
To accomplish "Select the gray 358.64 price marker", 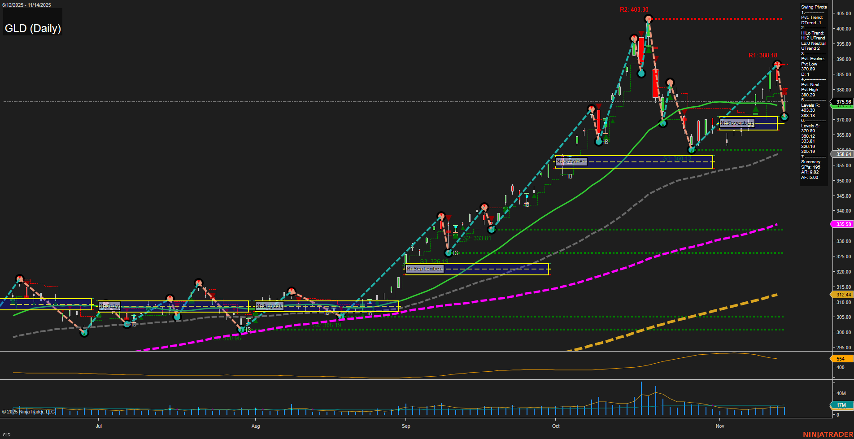I will point(843,154).
